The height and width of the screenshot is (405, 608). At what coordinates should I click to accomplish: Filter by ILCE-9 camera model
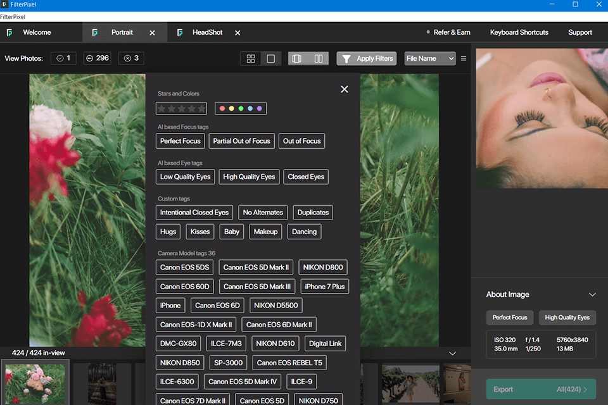[301, 382]
